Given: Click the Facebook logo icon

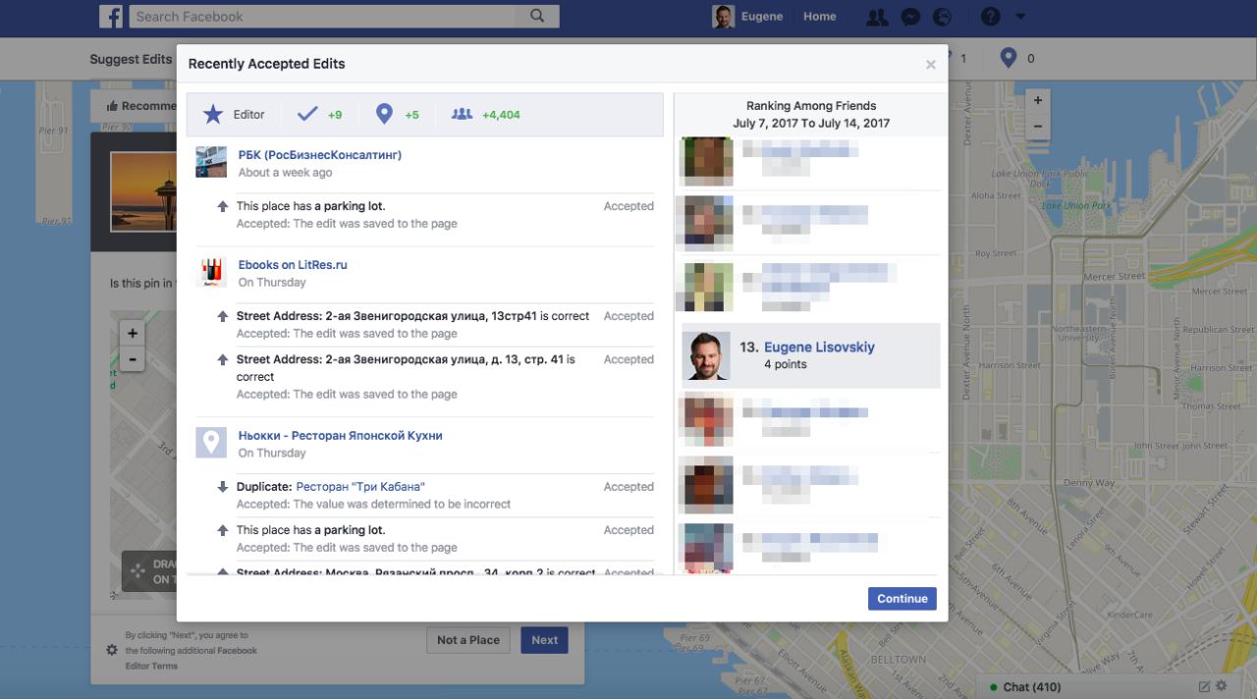Looking at the screenshot, I should click(111, 17).
